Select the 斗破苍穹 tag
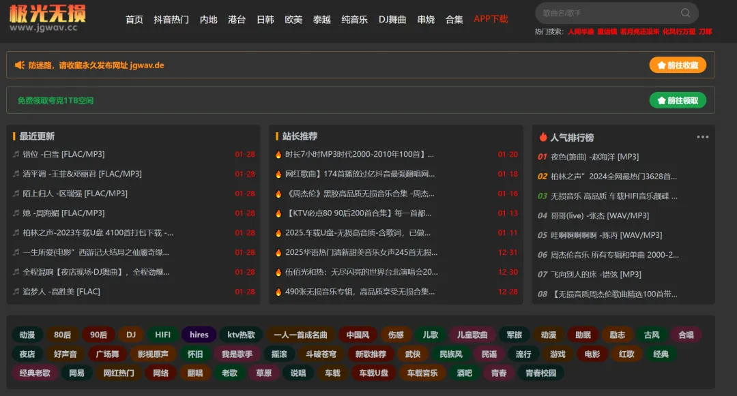737x396 pixels. pos(321,354)
